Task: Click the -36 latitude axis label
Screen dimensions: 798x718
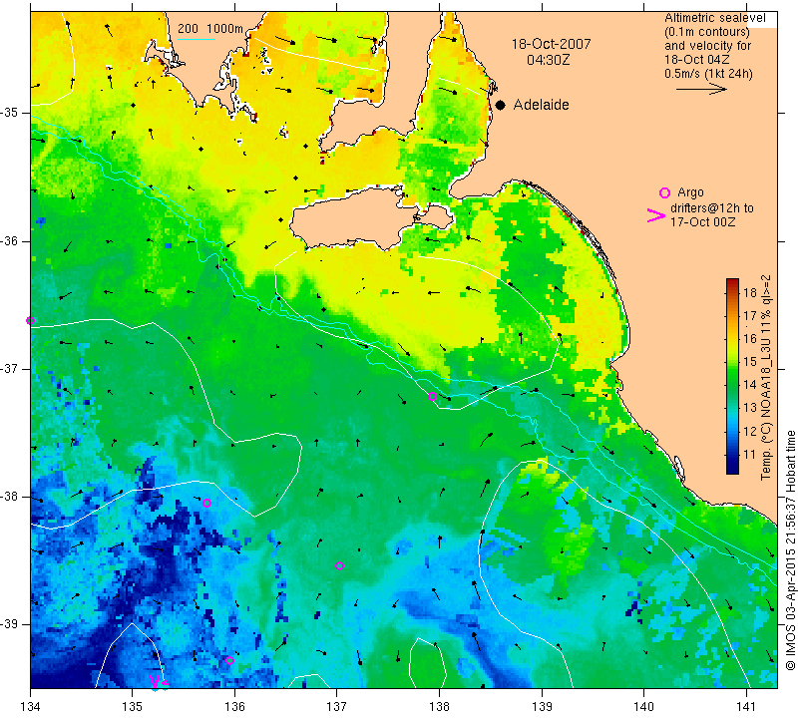Action: (x=14, y=240)
